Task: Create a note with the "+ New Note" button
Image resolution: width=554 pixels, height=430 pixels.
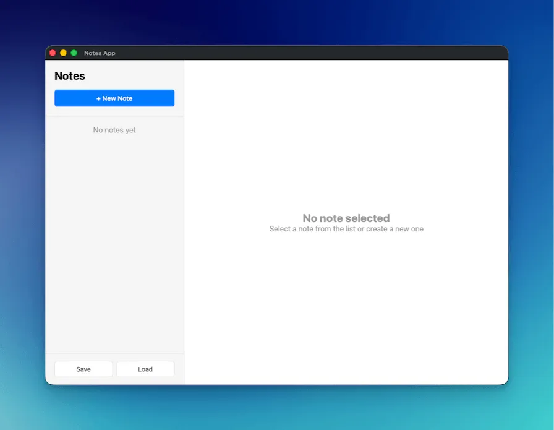Action: click(114, 98)
